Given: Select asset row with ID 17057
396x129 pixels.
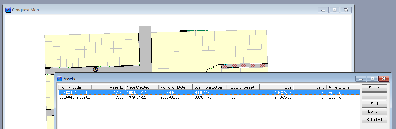Looking at the screenshot, I should point(209,98).
